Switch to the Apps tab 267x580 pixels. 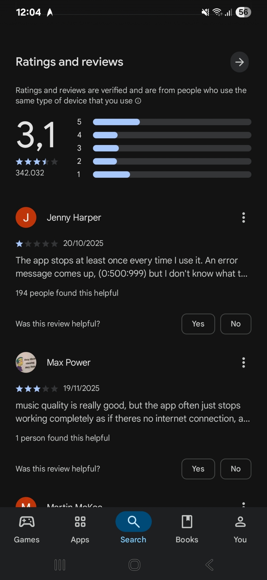pyautogui.click(x=80, y=529)
